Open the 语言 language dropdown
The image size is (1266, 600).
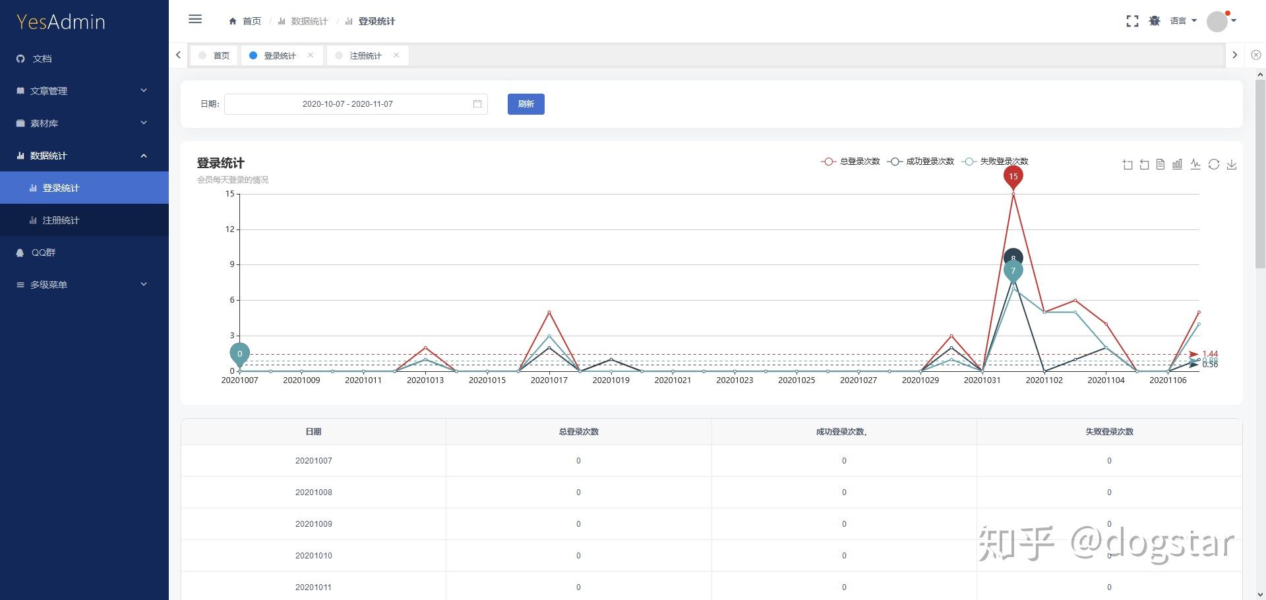(1183, 21)
